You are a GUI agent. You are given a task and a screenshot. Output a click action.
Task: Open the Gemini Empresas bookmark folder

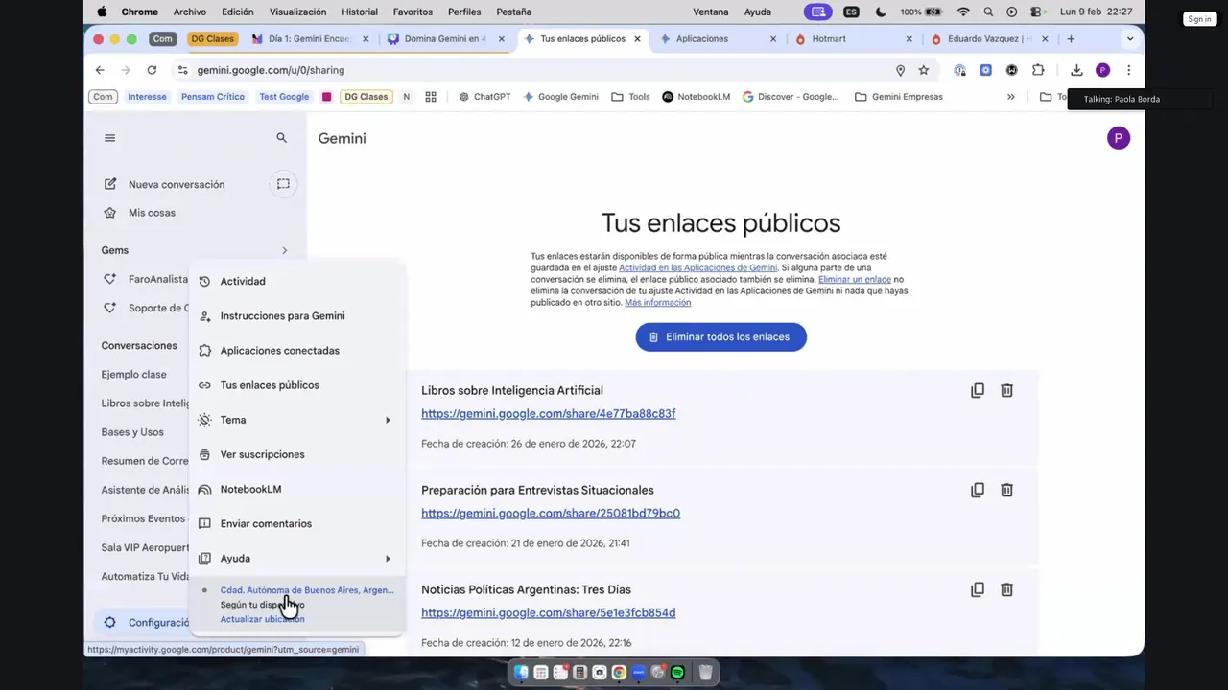click(x=899, y=97)
